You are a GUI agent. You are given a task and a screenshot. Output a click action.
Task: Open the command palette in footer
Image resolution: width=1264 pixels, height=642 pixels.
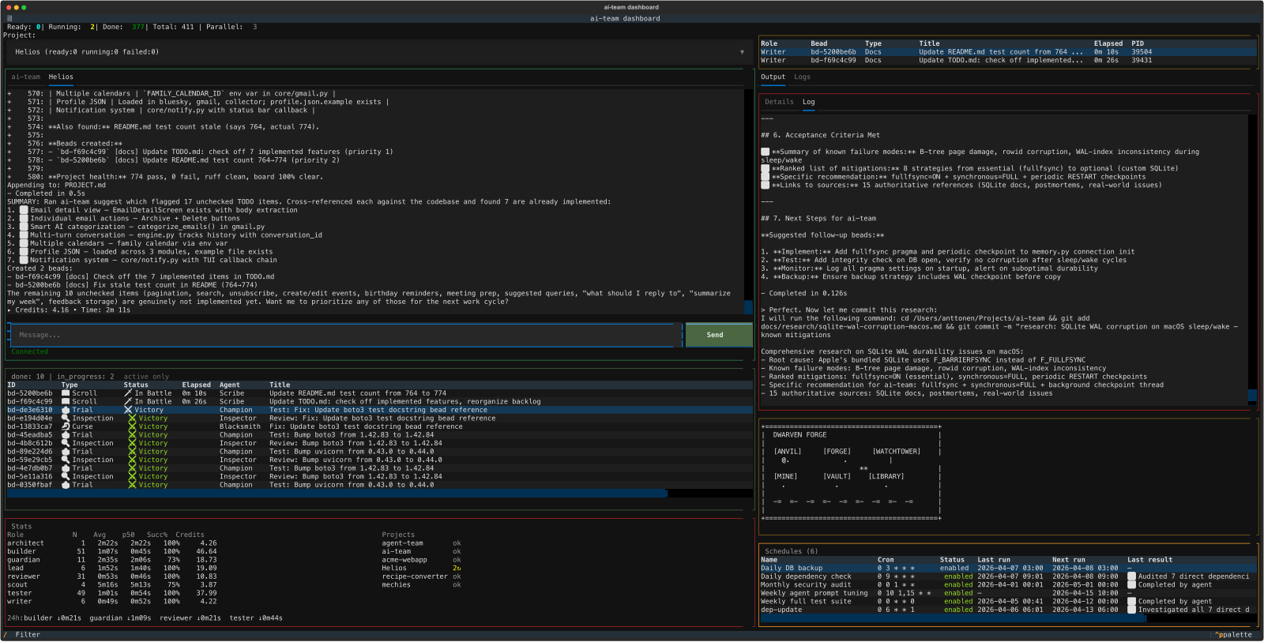[1233, 635]
